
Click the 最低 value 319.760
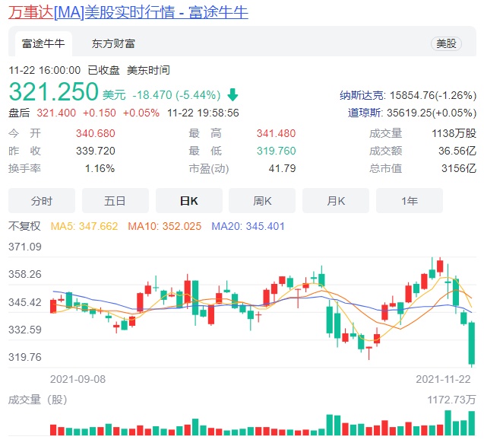[277, 151]
